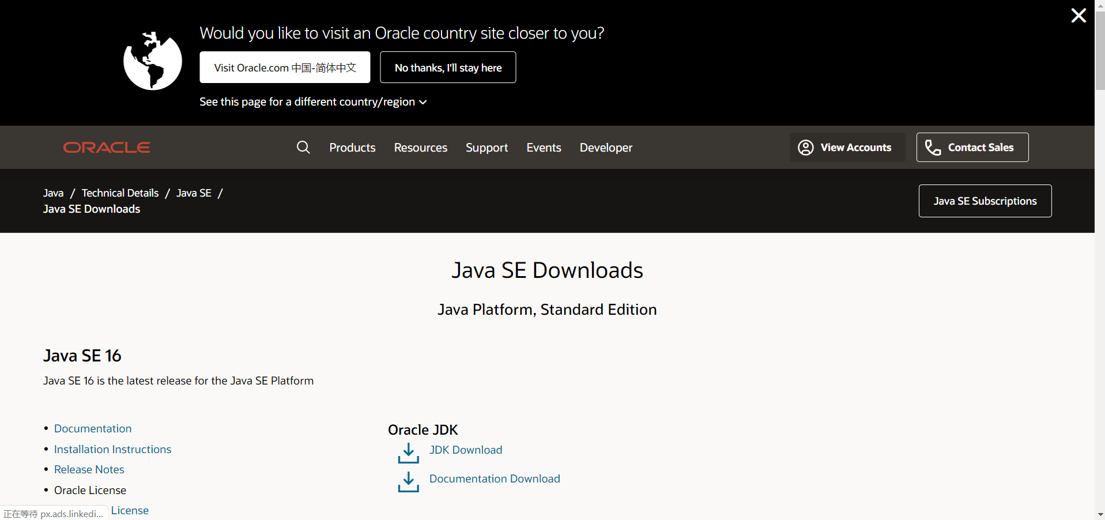Go to the Java breadcrumb link

53,193
